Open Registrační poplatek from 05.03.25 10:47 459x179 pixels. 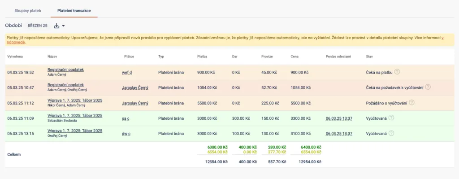coord(65,85)
